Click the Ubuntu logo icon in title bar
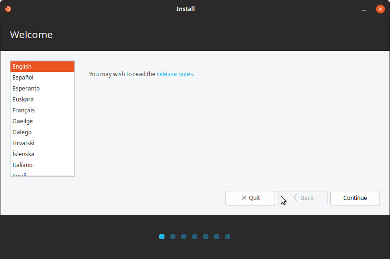 (x=8, y=9)
